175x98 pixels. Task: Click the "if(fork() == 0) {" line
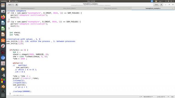19,50
